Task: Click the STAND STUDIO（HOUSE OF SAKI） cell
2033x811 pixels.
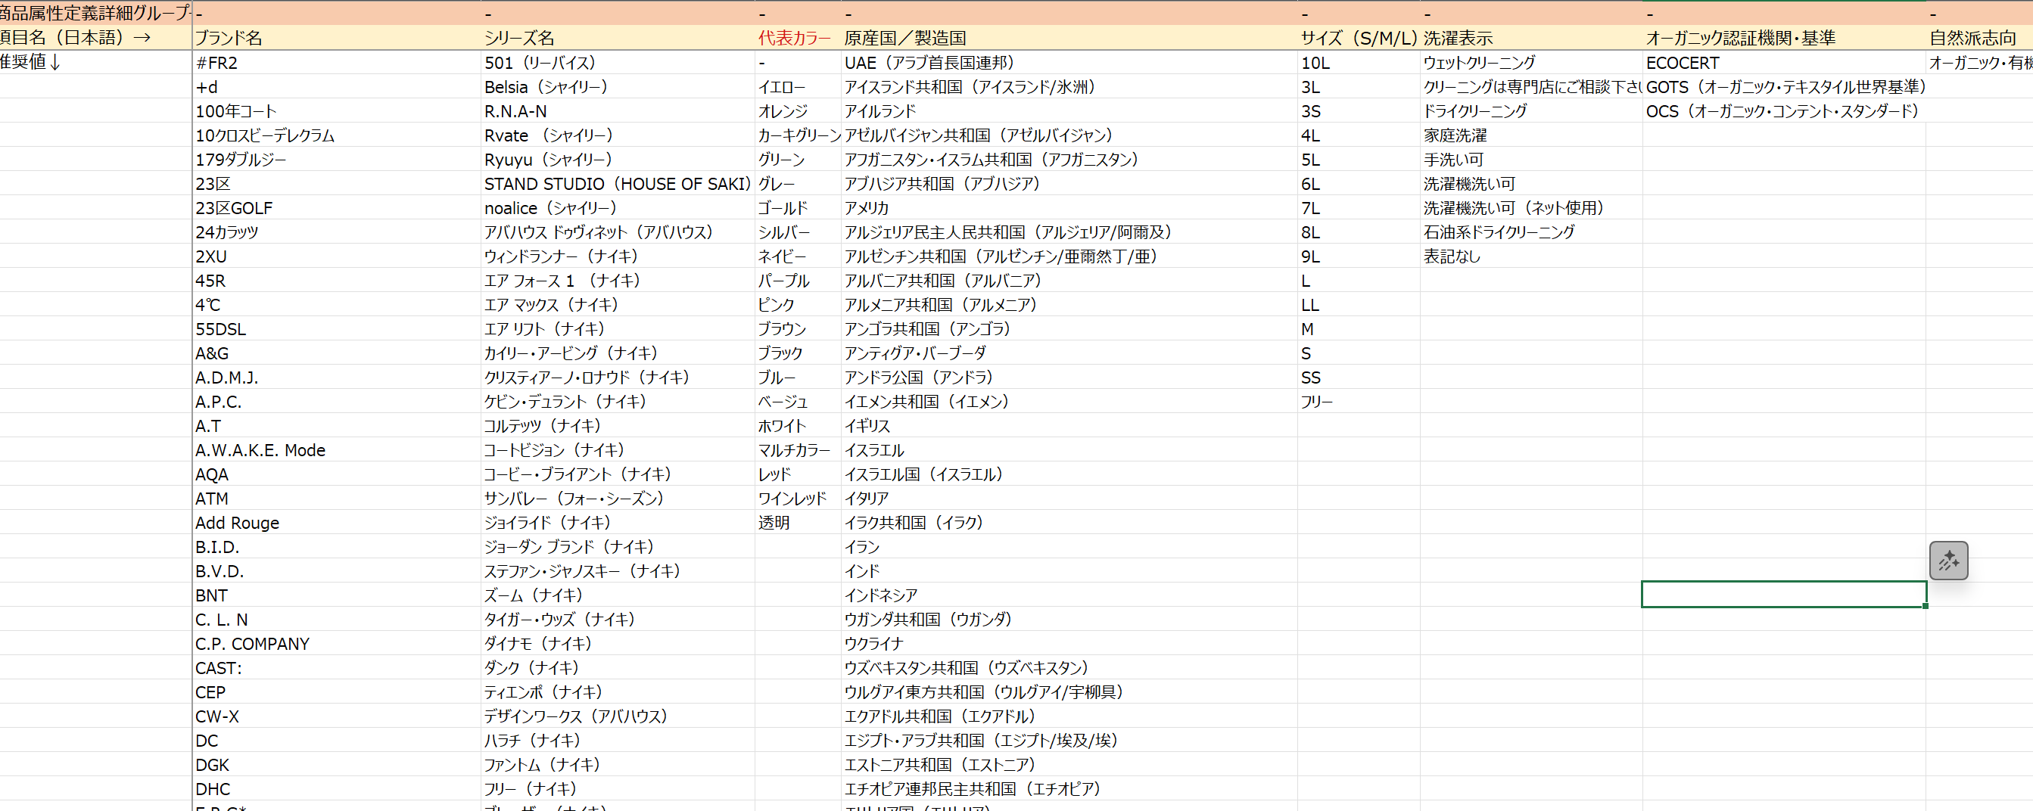Action: (617, 184)
